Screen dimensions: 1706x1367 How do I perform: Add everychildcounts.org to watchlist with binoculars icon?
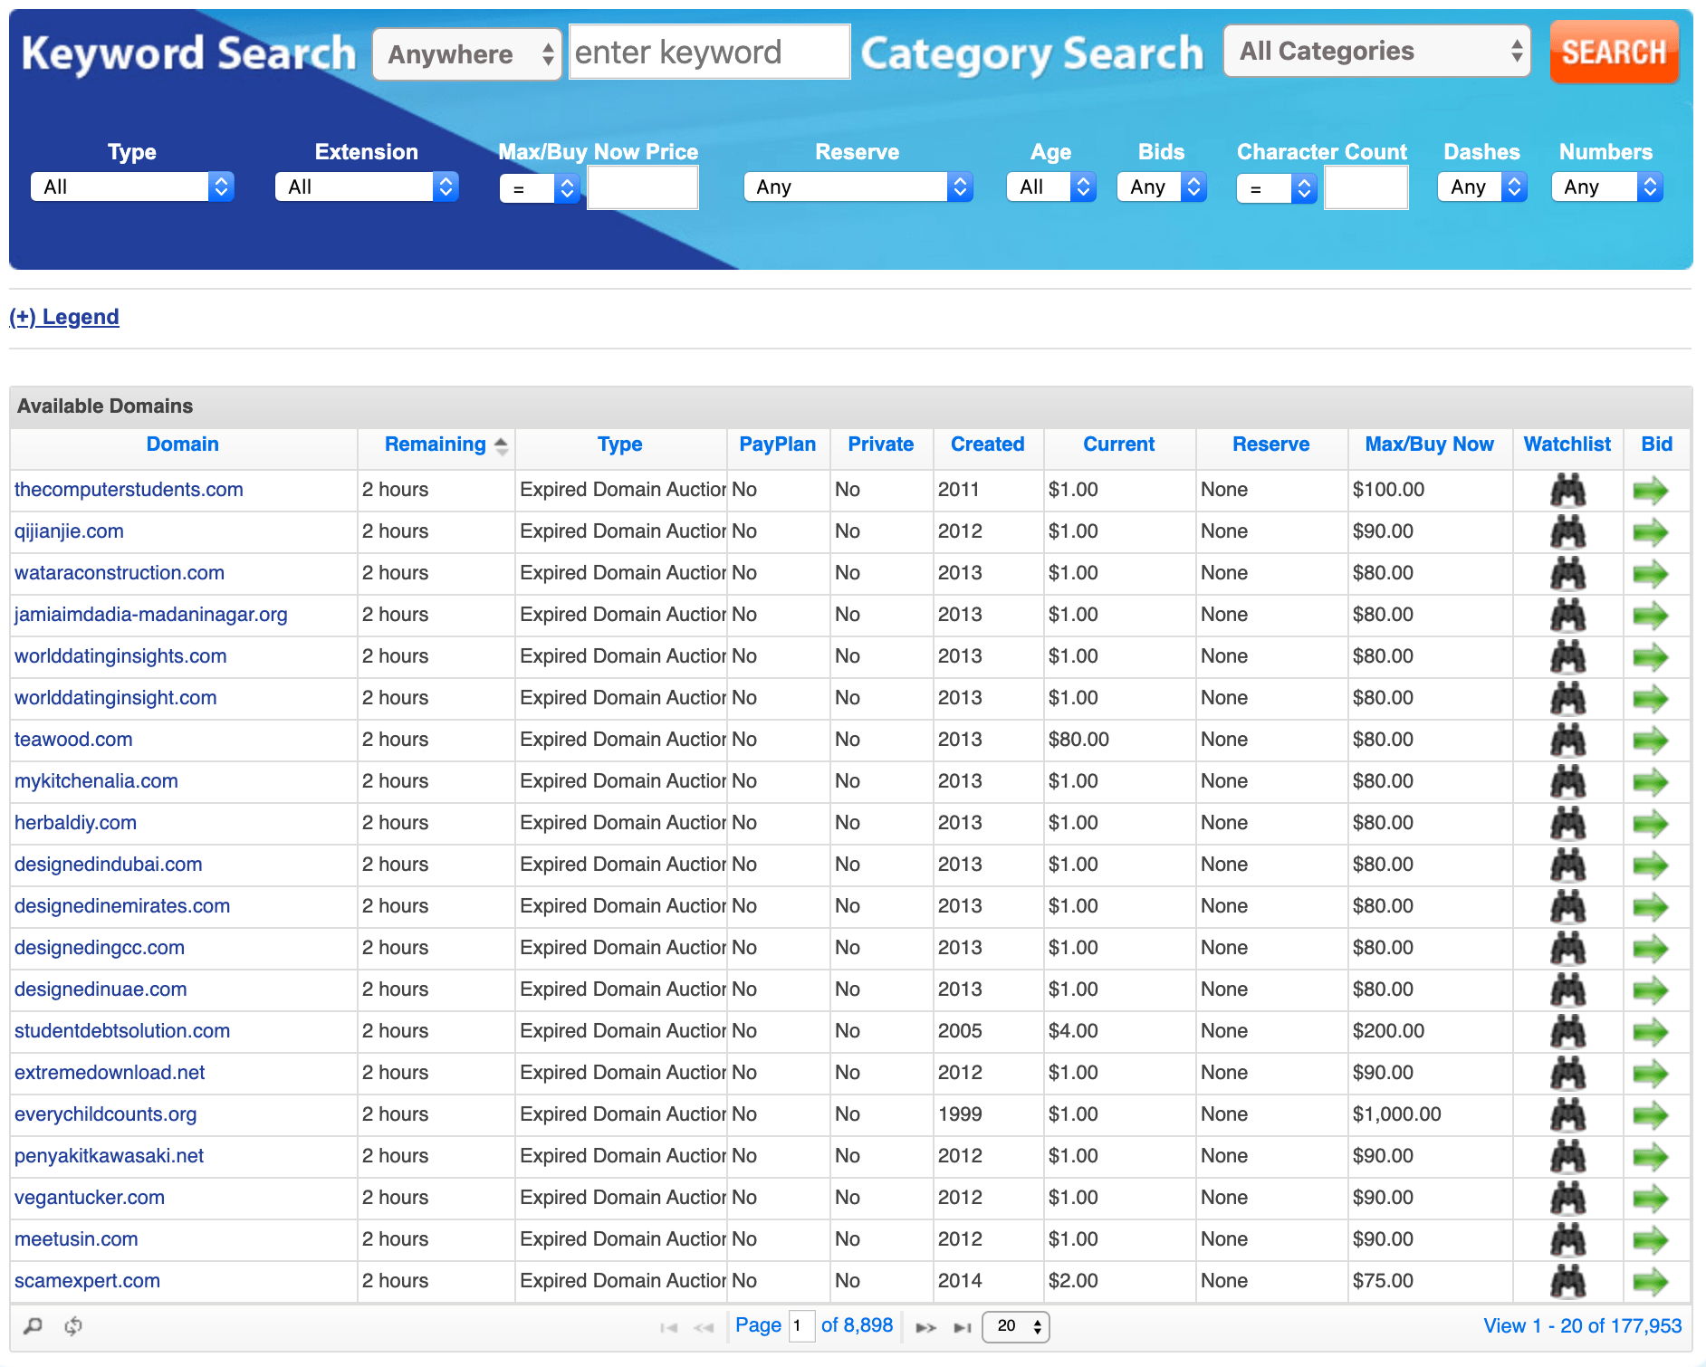tap(1567, 1114)
